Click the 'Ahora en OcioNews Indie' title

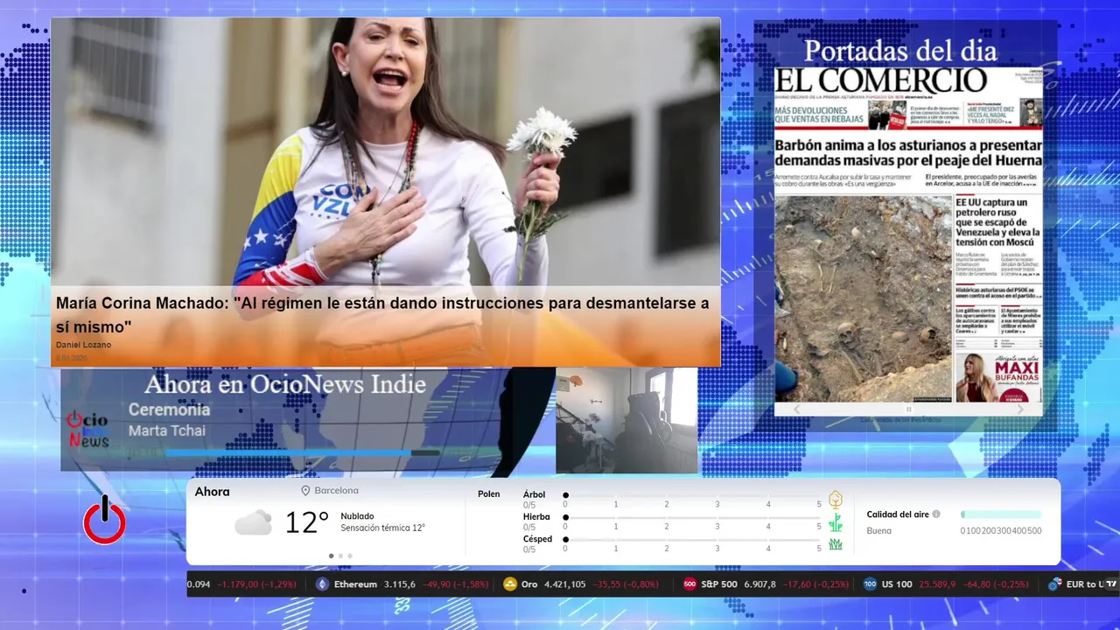(285, 384)
